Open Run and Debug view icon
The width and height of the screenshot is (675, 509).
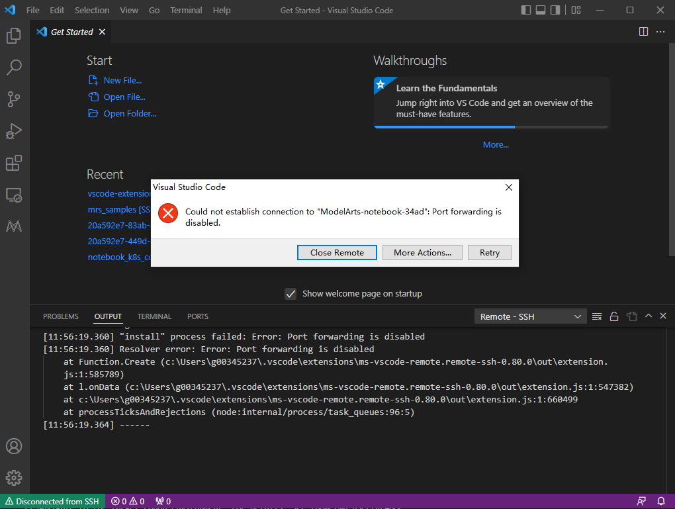point(14,131)
